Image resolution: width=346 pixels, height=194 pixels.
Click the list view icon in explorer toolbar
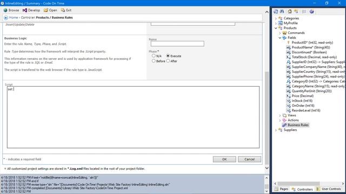(304, 11)
